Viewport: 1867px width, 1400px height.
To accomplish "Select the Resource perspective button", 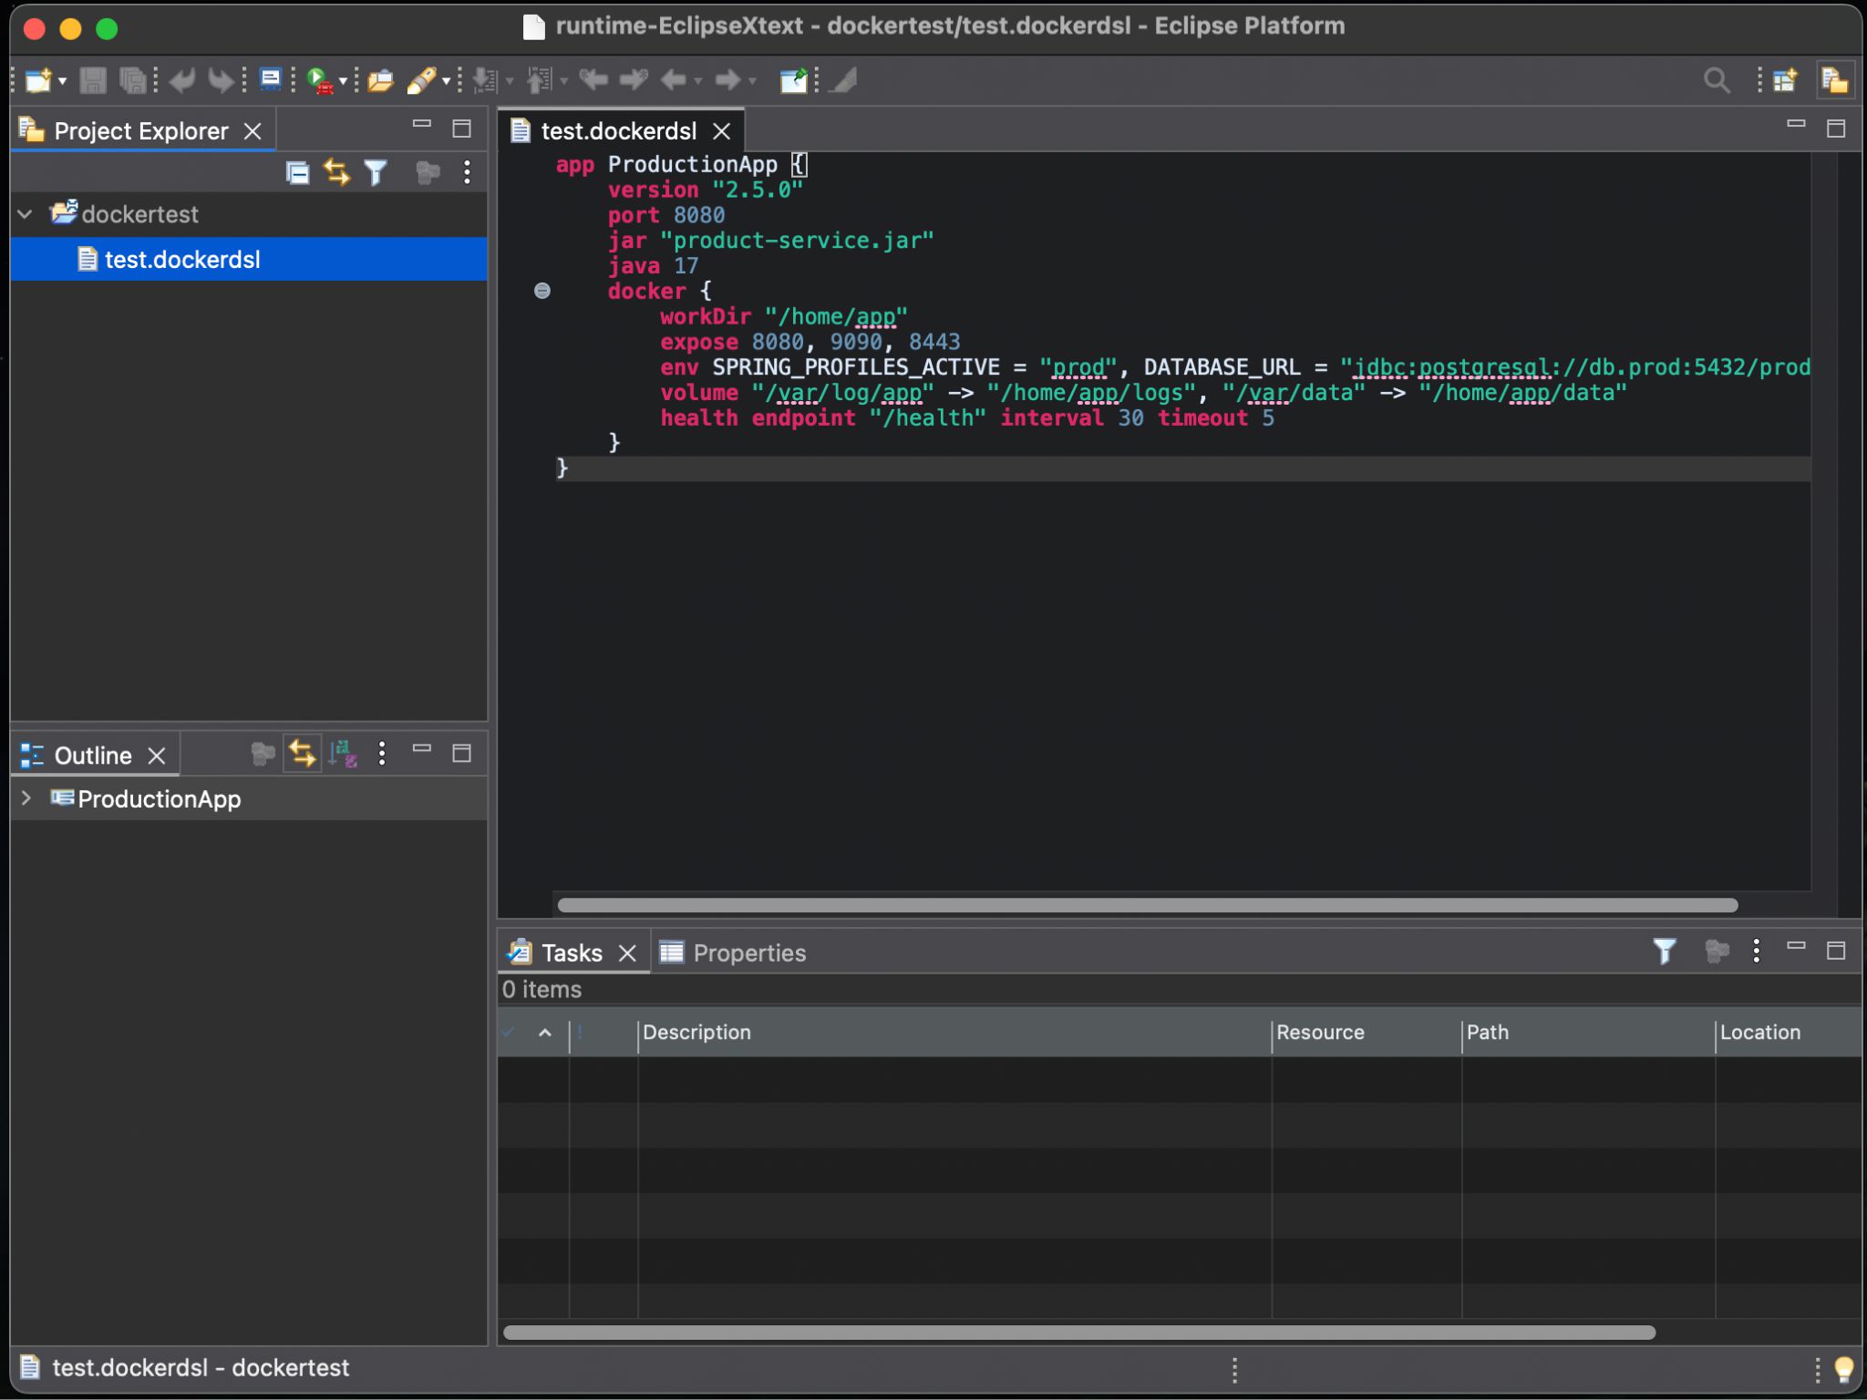I will click(1834, 80).
